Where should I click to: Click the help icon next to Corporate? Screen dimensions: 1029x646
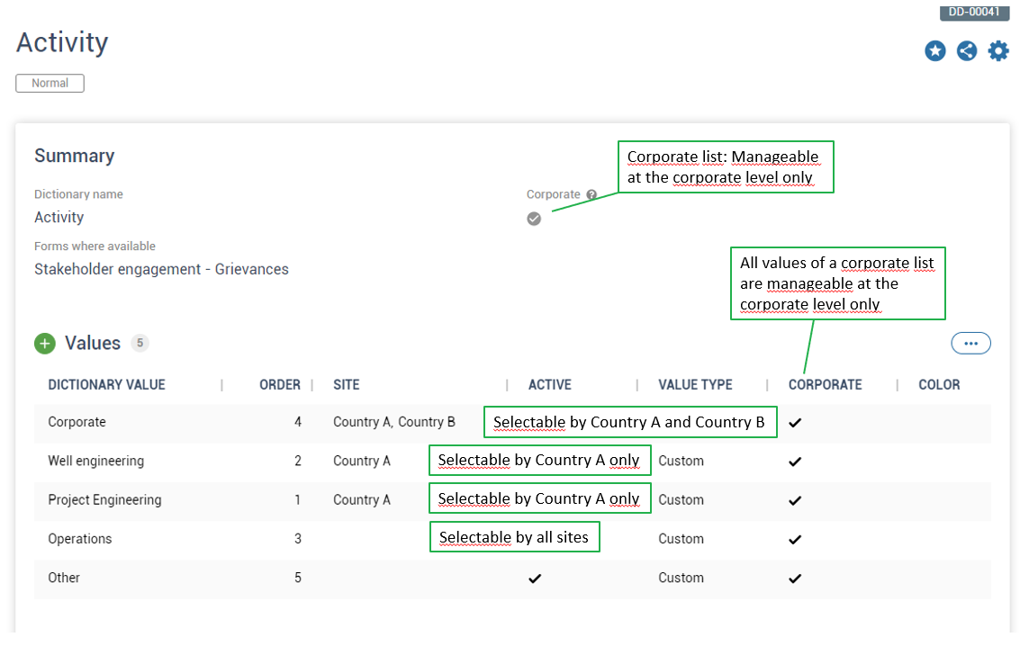click(591, 194)
